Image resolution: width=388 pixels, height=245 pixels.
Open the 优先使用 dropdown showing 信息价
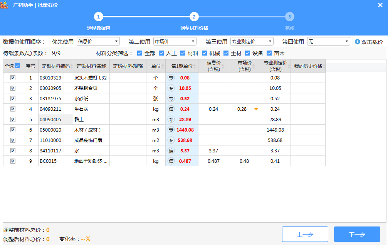click(98, 41)
